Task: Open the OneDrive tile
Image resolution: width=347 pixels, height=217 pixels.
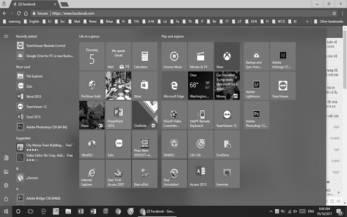Action: pos(226,145)
